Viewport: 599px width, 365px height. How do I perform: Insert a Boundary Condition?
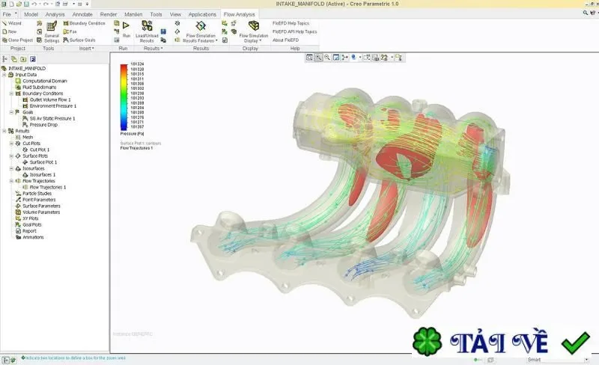84,23
